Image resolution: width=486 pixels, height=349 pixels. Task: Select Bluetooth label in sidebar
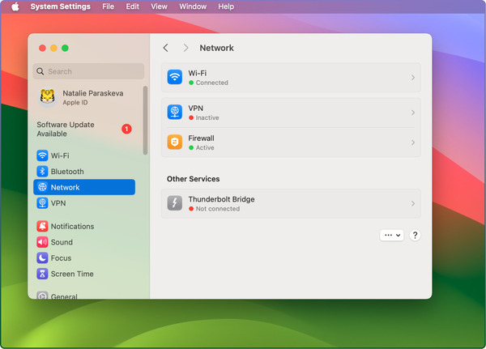click(x=67, y=172)
